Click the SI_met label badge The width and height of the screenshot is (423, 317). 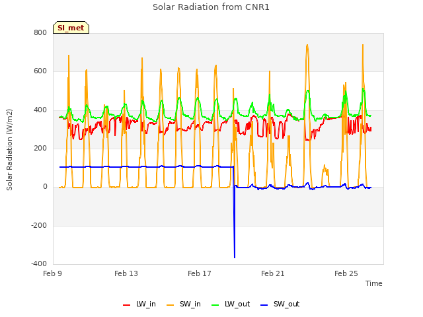(71, 28)
